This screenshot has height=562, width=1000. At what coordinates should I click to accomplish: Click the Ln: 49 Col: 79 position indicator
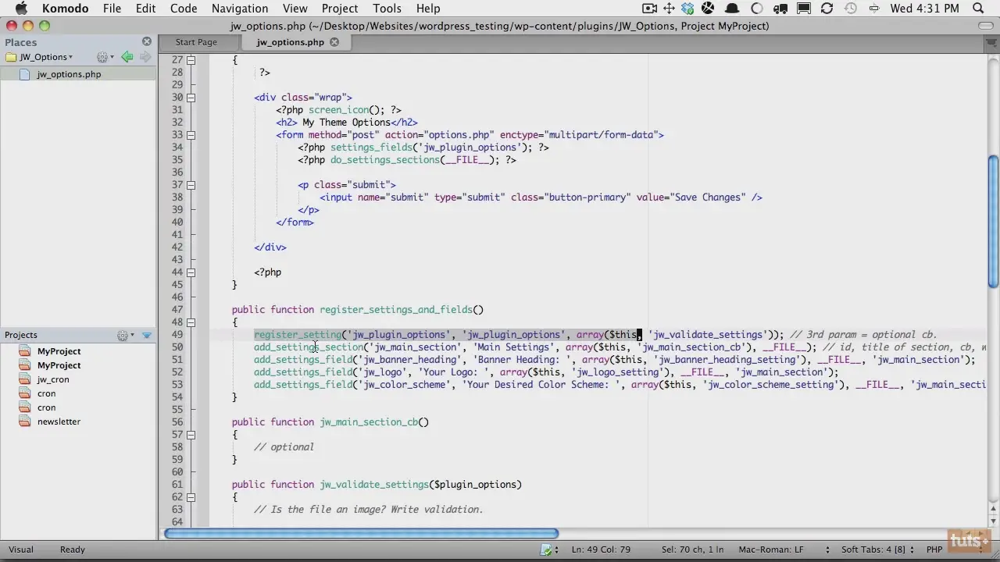602,550
